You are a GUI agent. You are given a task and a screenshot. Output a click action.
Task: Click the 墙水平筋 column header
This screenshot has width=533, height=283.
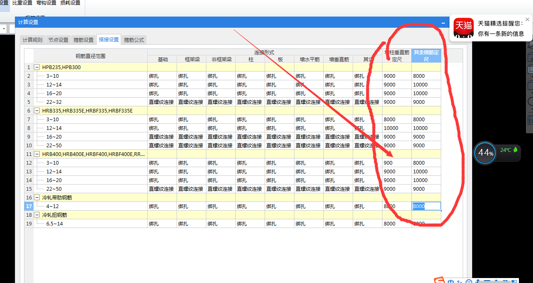coord(309,60)
